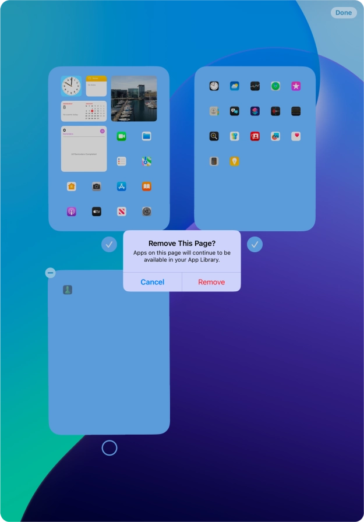Tap Done in the top corner
Screen dimensions: 364x522
pyautogui.click(x=344, y=13)
